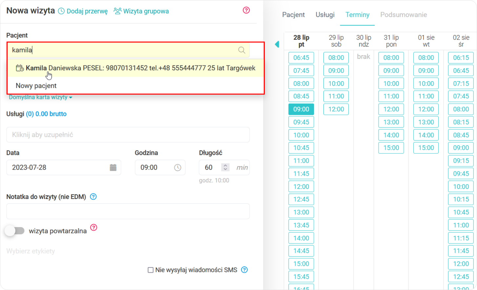Click the Notatka do wizyty text field
477x290 pixels.
click(x=128, y=211)
